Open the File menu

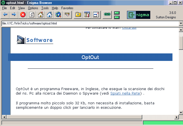click(x=4, y=8)
